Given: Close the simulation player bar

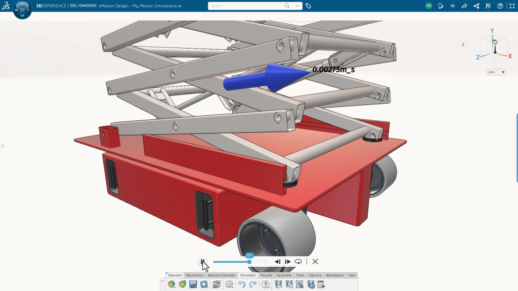Looking at the screenshot, I should 315,262.
